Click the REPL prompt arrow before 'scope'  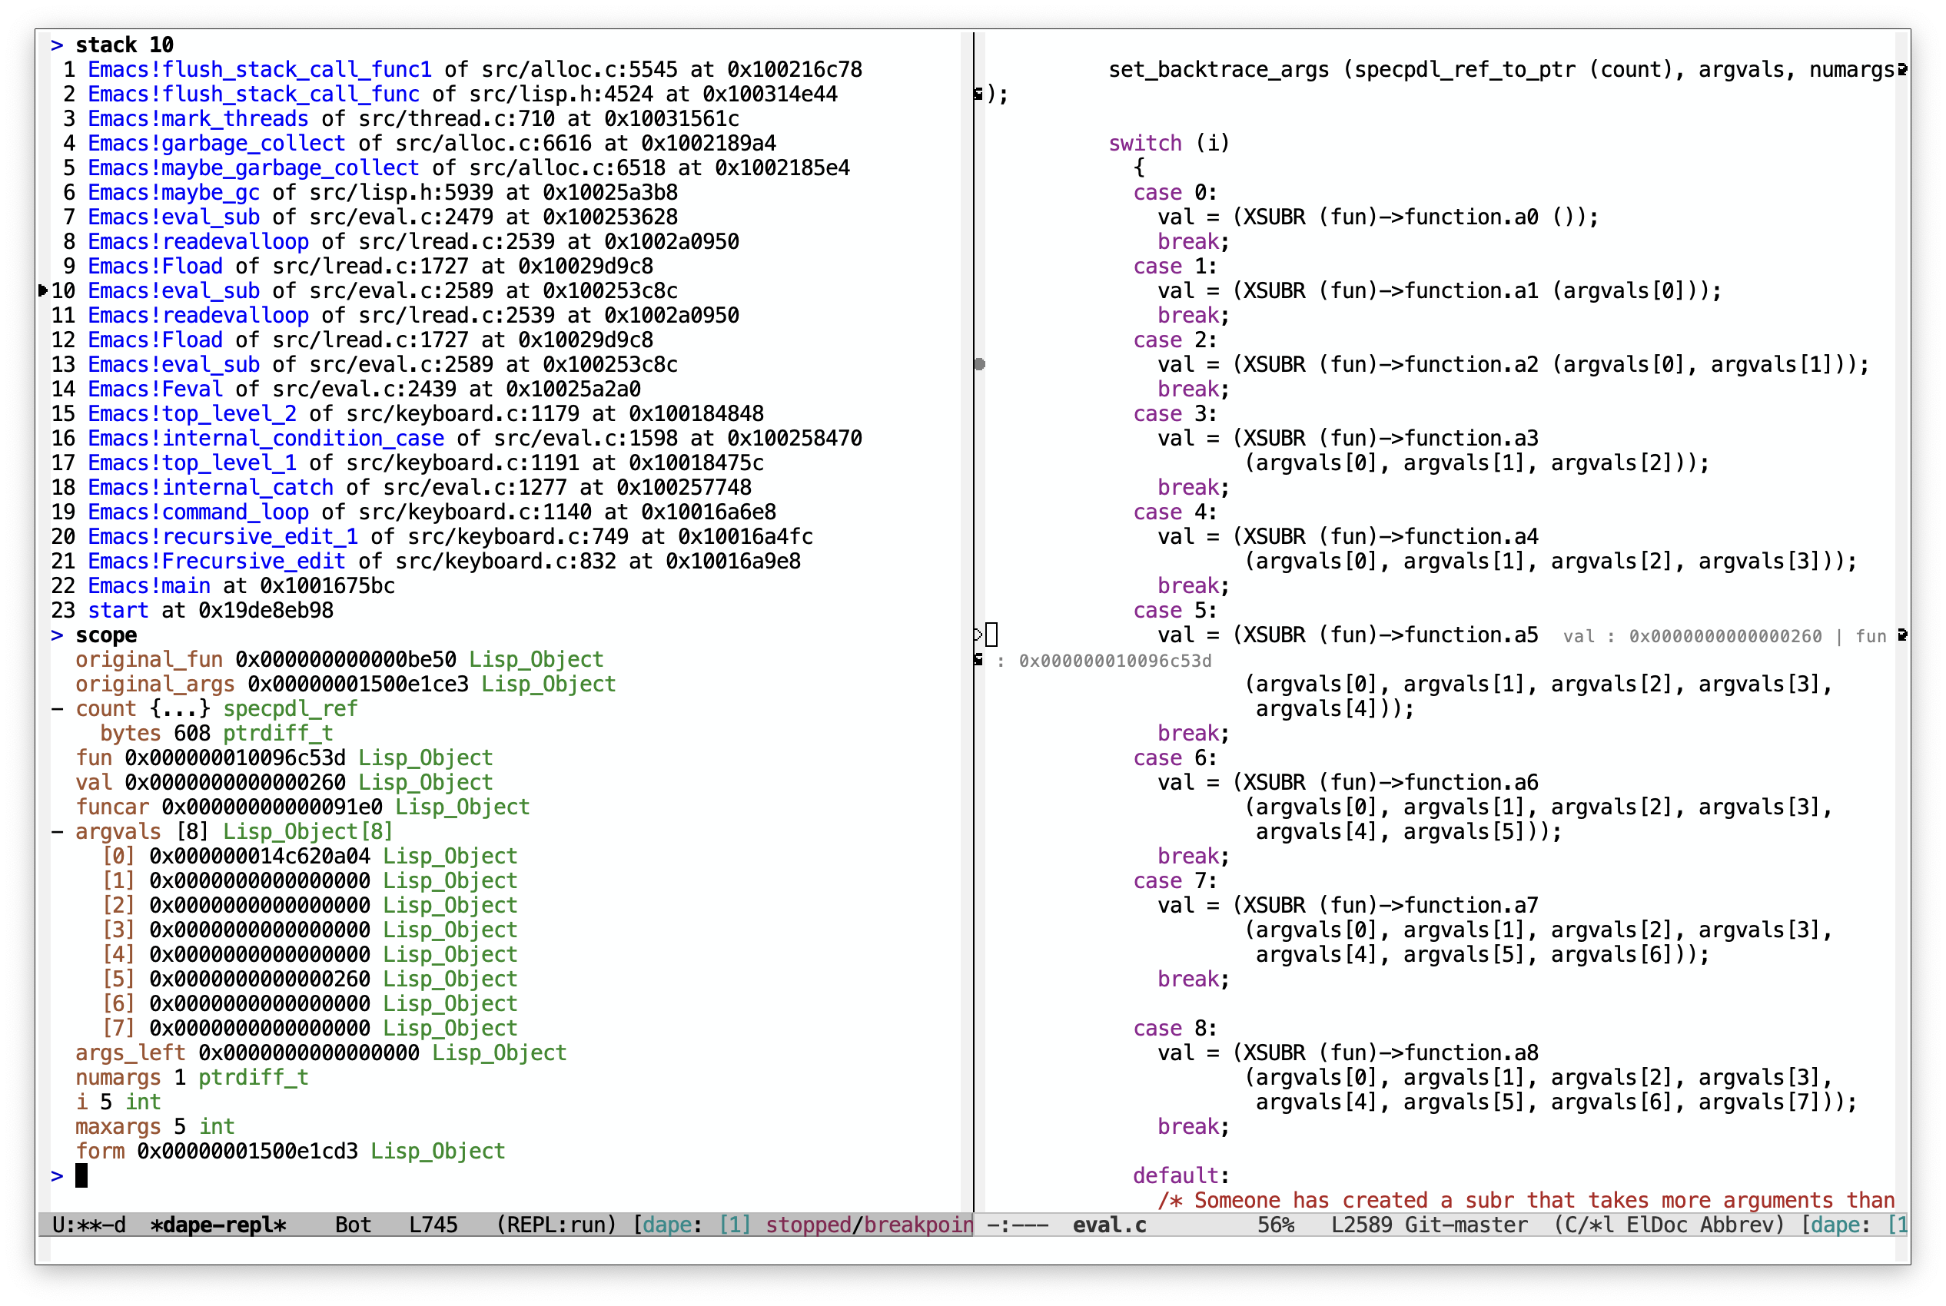click(x=57, y=635)
